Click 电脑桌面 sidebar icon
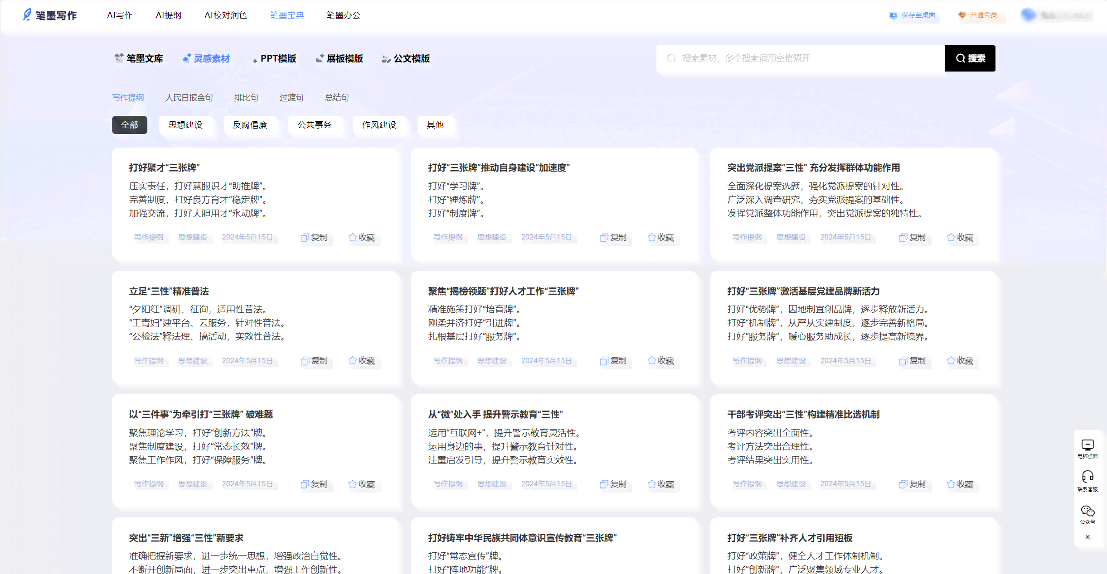 click(1088, 449)
